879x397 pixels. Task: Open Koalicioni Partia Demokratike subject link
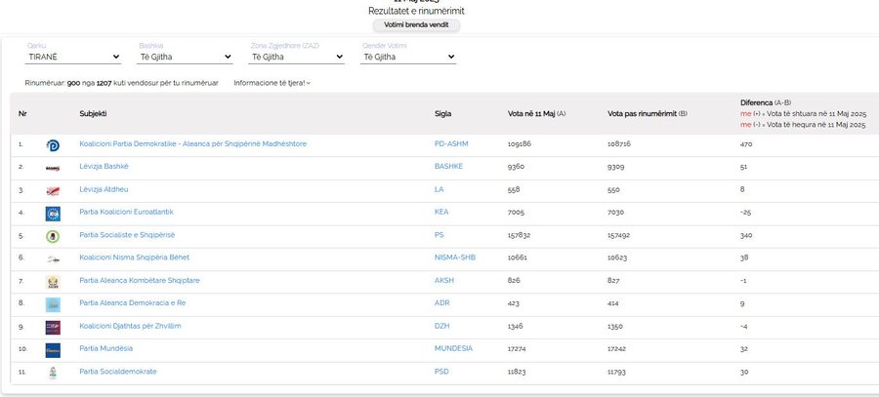click(x=192, y=144)
